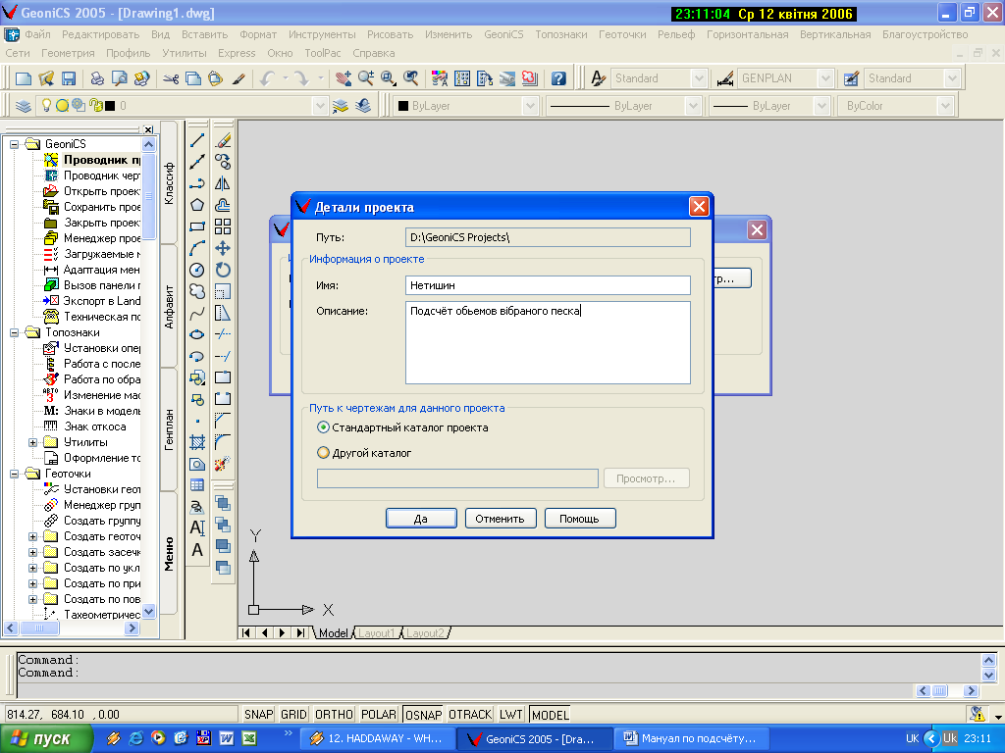Switch to the Layout1 tab
Screen dimensions: 1005x753
[x=376, y=632]
